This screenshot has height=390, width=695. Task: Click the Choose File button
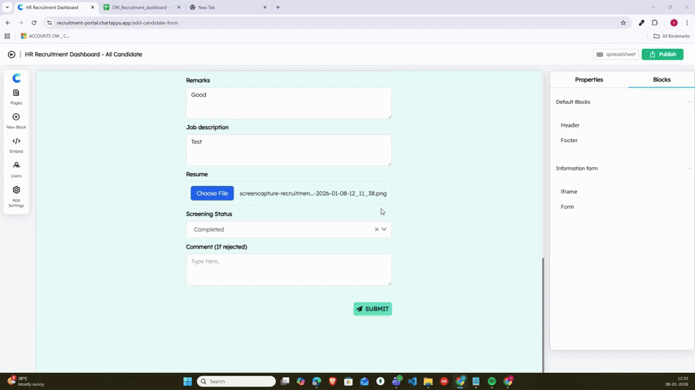click(x=212, y=193)
